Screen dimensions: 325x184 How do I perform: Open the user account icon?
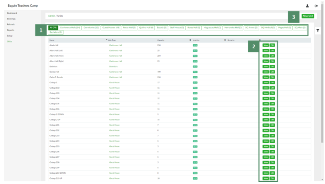pos(307,6)
